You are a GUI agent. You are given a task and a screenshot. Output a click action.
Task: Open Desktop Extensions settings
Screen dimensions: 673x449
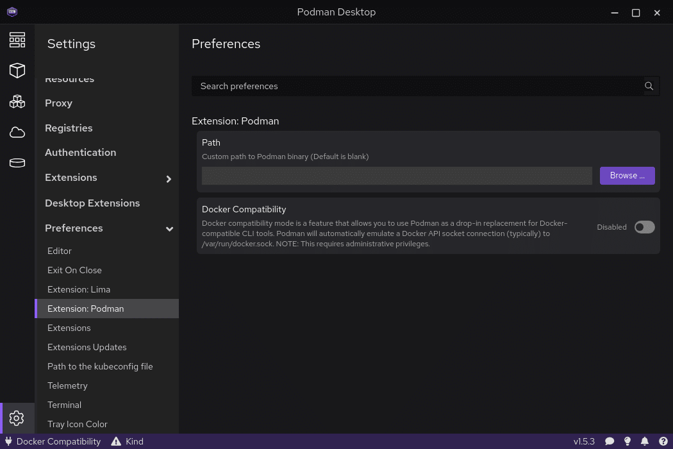92,203
